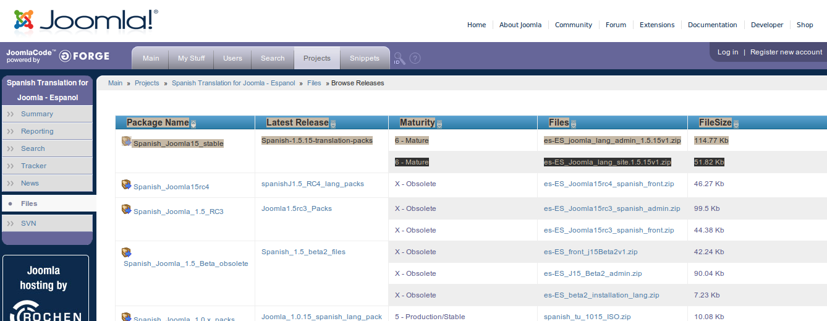
Task: Open Spanish_Joomla_1.5_RC3 package link
Action: pos(179,212)
